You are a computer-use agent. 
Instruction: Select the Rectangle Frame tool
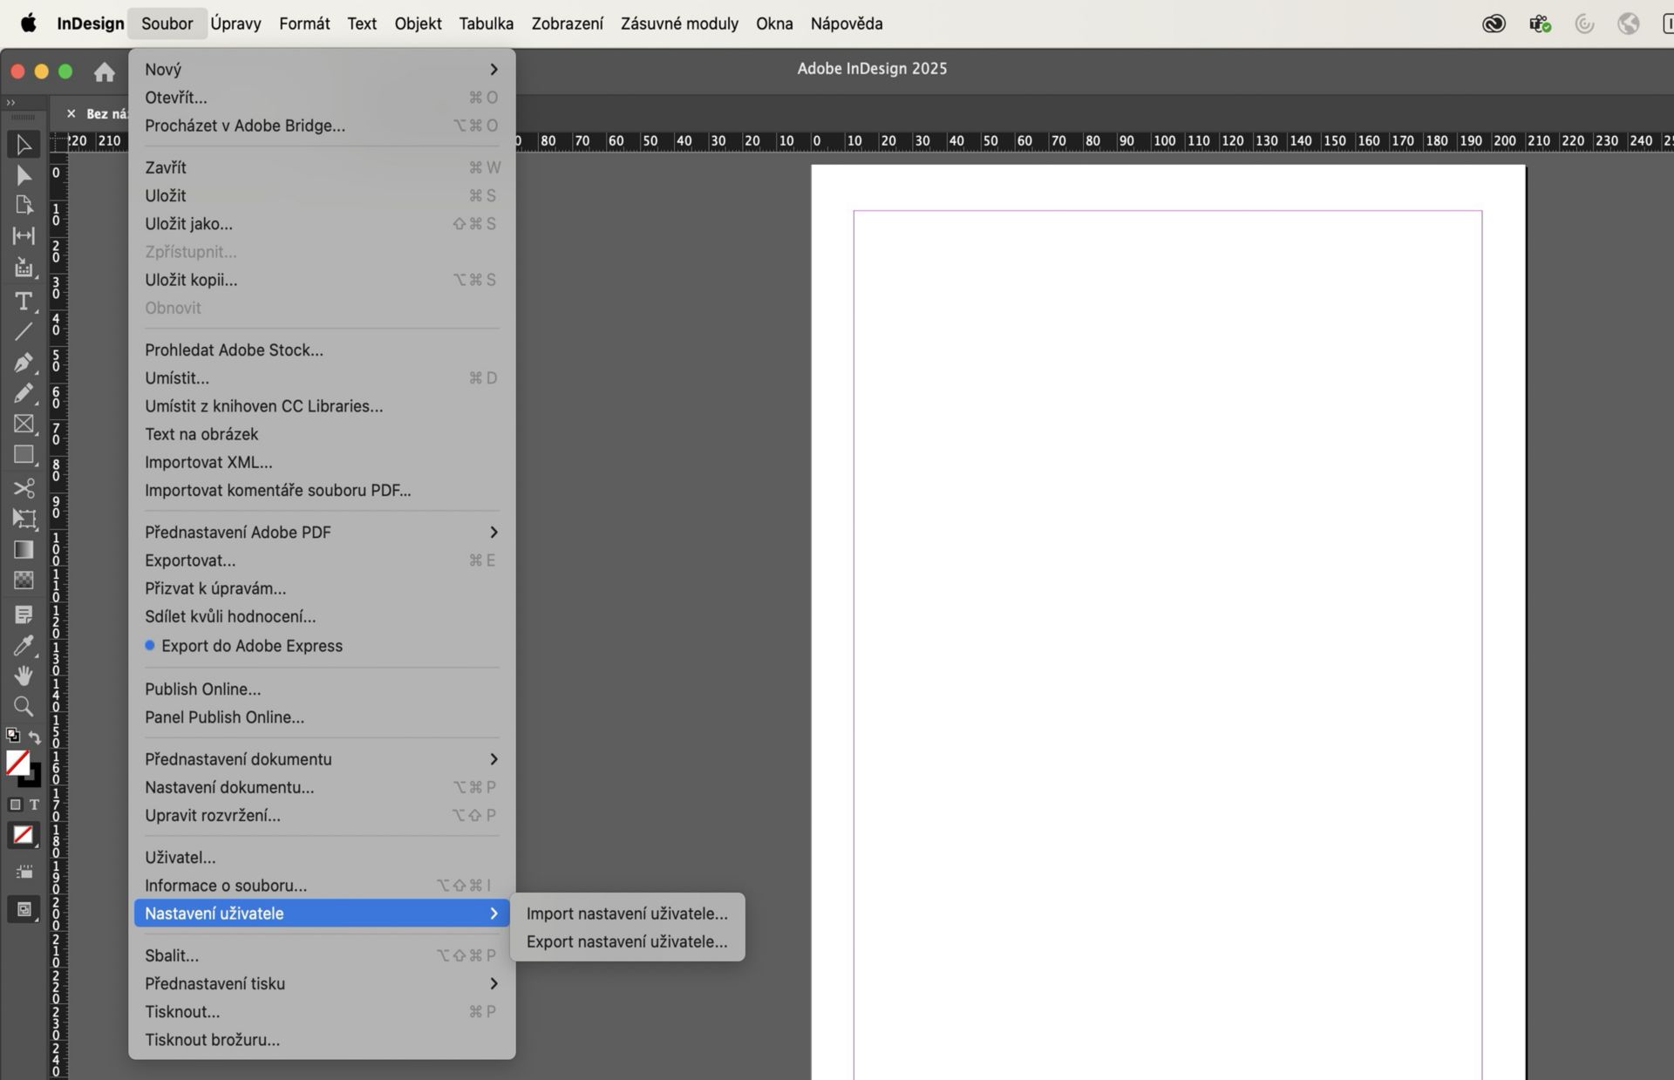pyautogui.click(x=24, y=424)
